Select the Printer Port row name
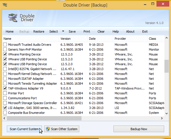Image resolution: width=171 pixels, height=139 pixels. [16, 93]
